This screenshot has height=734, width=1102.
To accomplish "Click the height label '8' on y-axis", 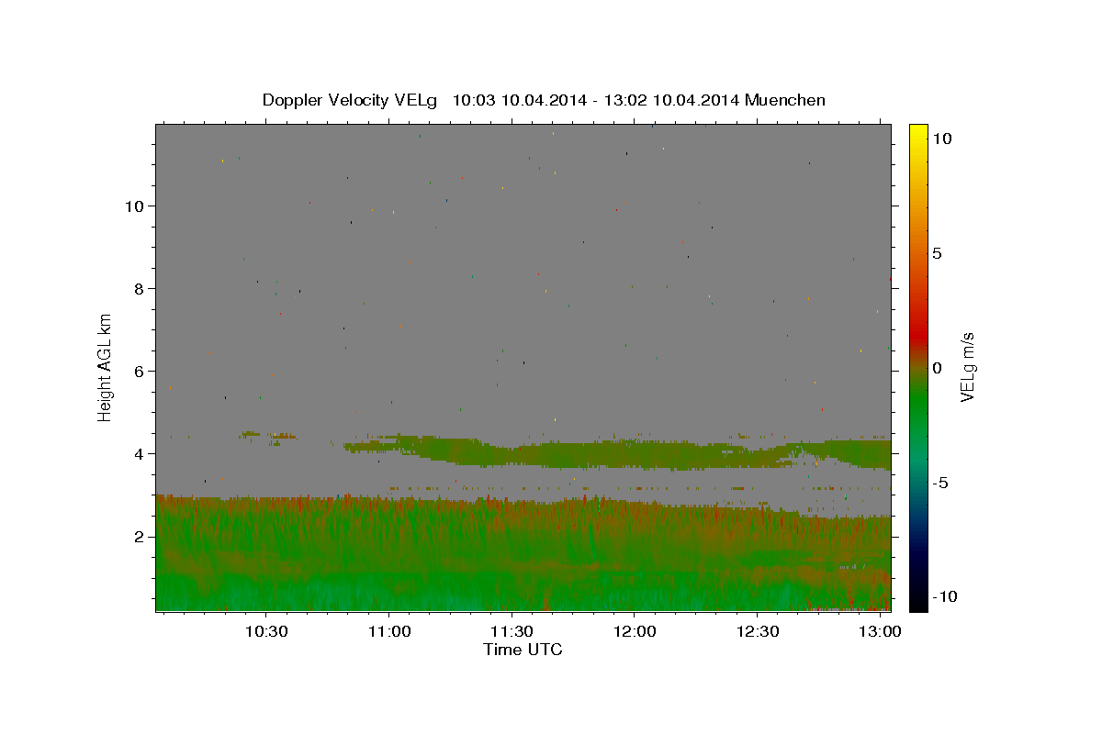I will pos(139,288).
